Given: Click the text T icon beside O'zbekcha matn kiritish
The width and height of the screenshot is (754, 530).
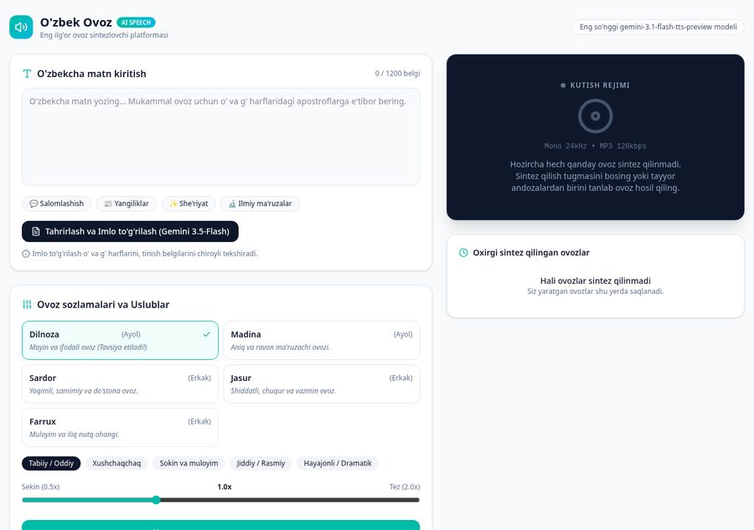Looking at the screenshot, I should 27,74.
